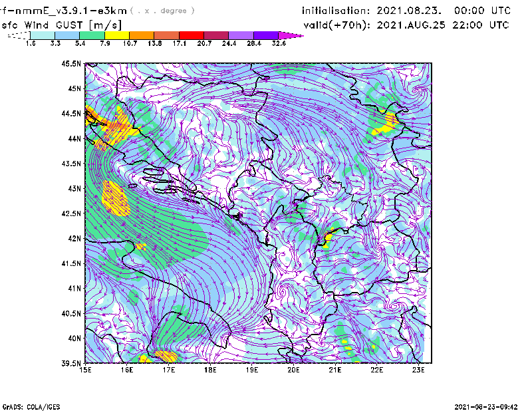Click the legend value 5.4

(x=80, y=43)
